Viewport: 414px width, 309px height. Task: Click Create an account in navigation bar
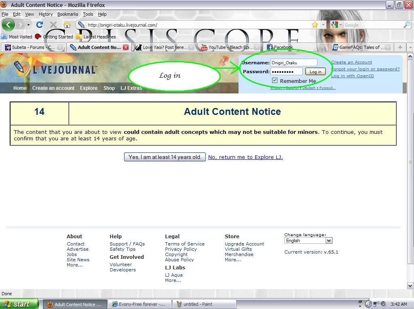tap(53, 88)
